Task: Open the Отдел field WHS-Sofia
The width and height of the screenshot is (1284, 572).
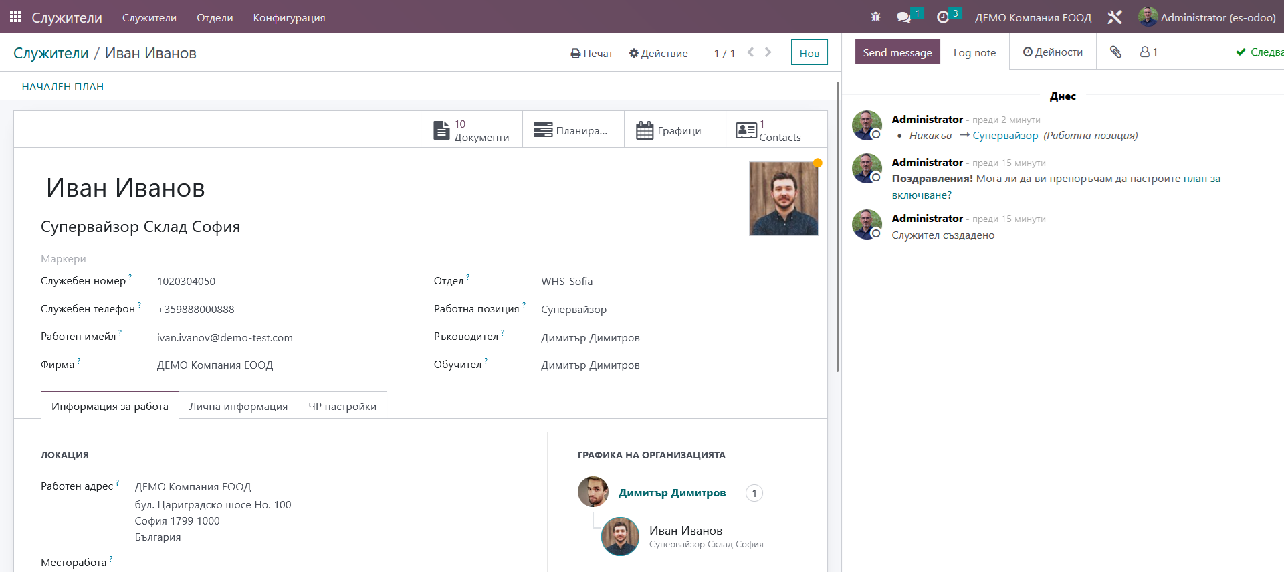Action: [x=566, y=281]
